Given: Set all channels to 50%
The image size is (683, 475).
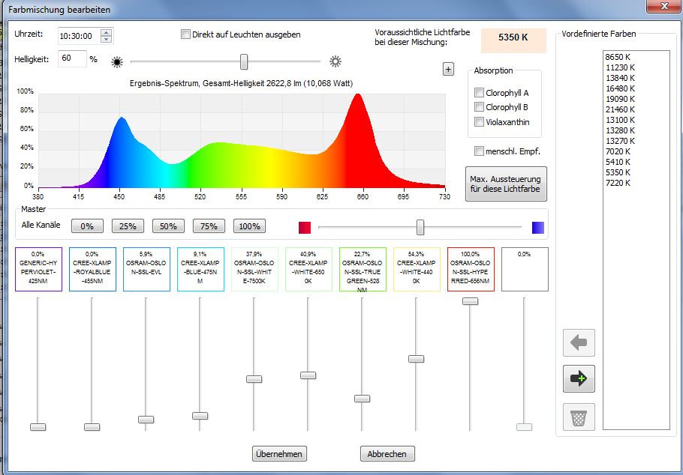Looking at the screenshot, I should pyautogui.click(x=168, y=226).
